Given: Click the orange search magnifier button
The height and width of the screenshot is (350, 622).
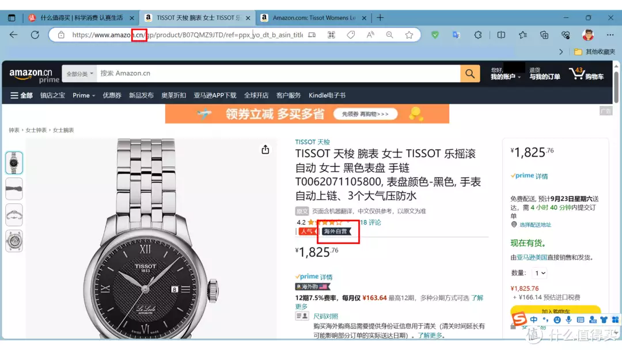Looking at the screenshot, I should pos(470,73).
